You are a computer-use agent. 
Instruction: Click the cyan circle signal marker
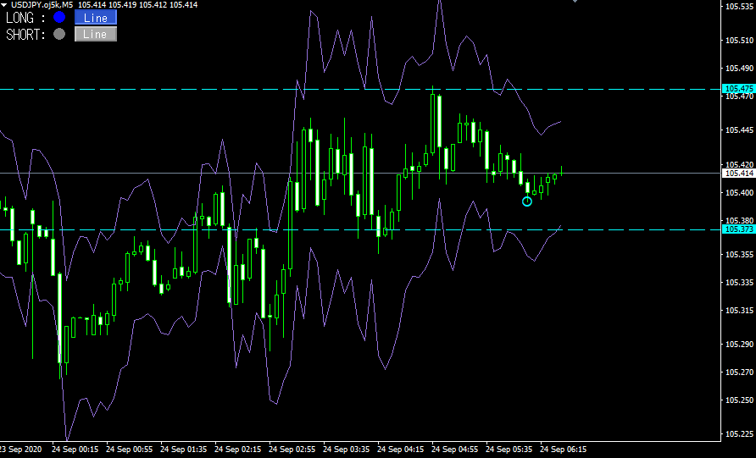(x=527, y=201)
